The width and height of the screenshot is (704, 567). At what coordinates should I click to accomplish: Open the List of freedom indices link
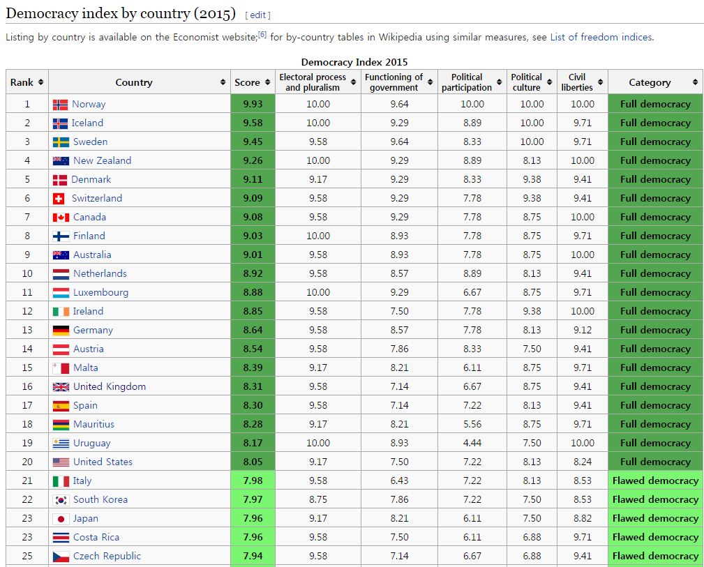click(601, 37)
